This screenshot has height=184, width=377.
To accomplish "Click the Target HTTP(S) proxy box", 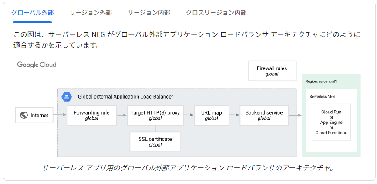I will (155, 115).
